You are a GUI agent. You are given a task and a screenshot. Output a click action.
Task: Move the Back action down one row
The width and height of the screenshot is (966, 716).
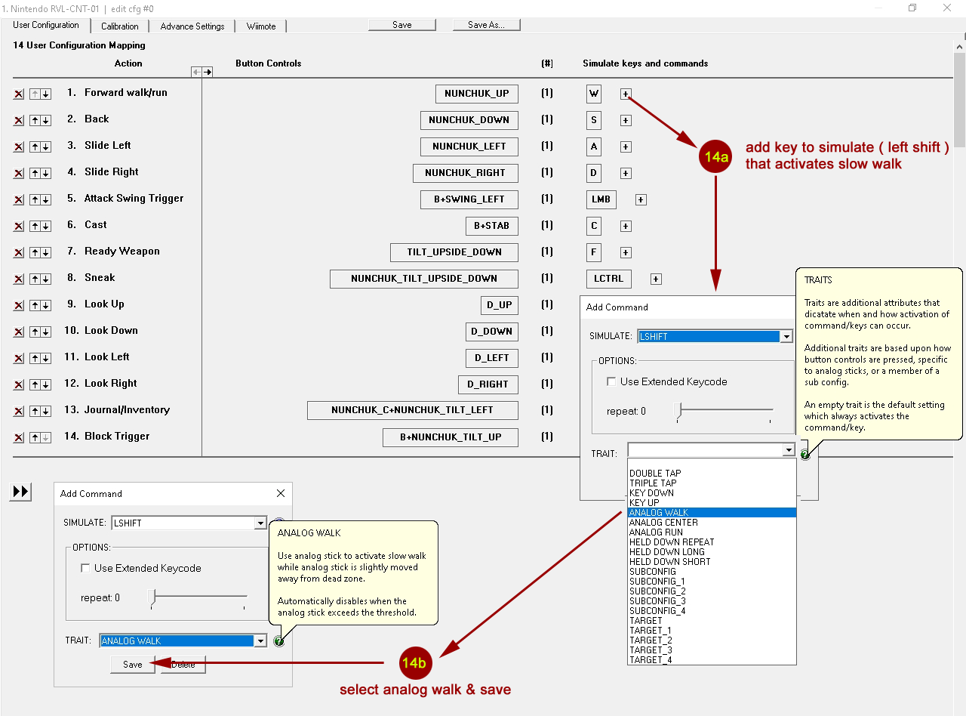(x=46, y=121)
